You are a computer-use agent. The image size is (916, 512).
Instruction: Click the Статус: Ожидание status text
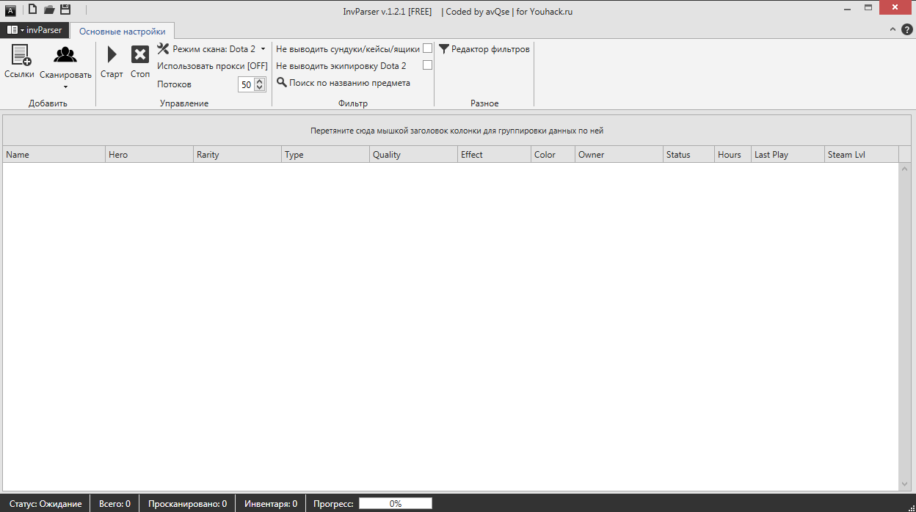click(46, 504)
